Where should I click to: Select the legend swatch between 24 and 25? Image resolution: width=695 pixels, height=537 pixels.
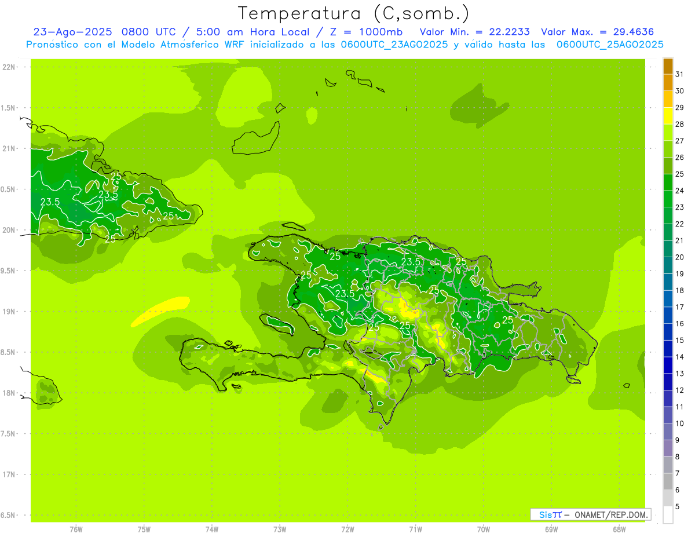tap(668, 182)
